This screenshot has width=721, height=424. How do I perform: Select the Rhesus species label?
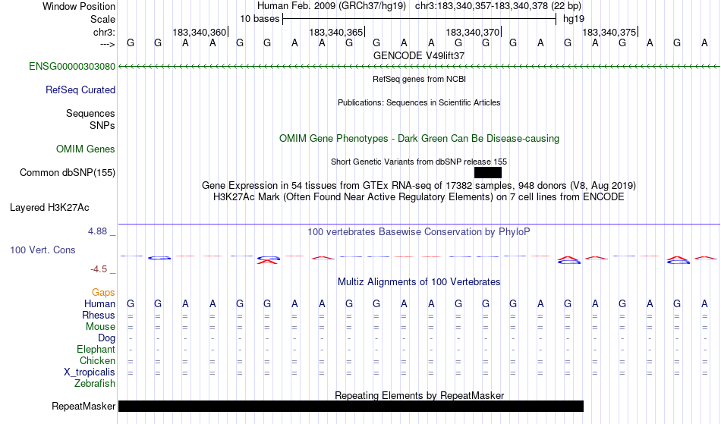click(x=99, y=316)
